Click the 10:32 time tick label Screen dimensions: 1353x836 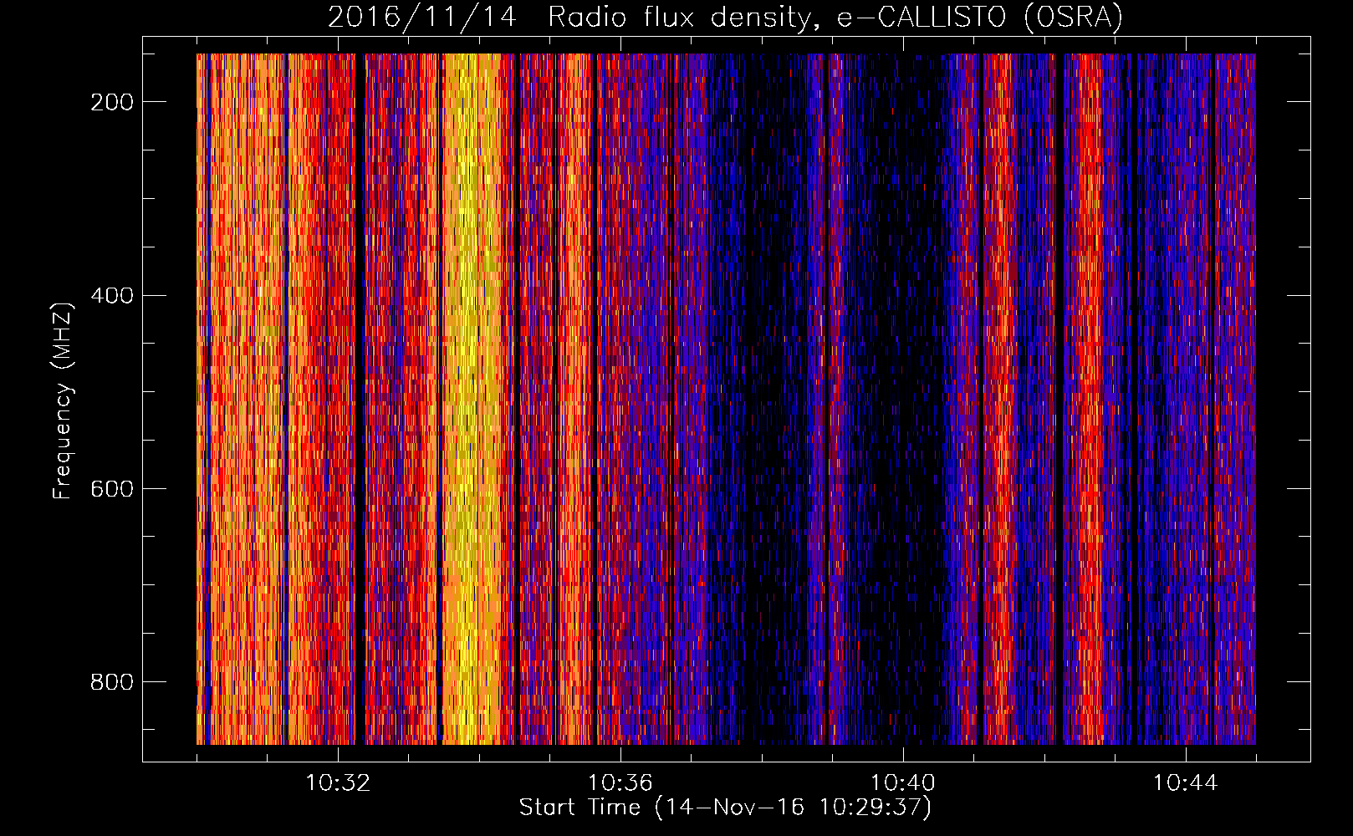click(x=338, y=783)
